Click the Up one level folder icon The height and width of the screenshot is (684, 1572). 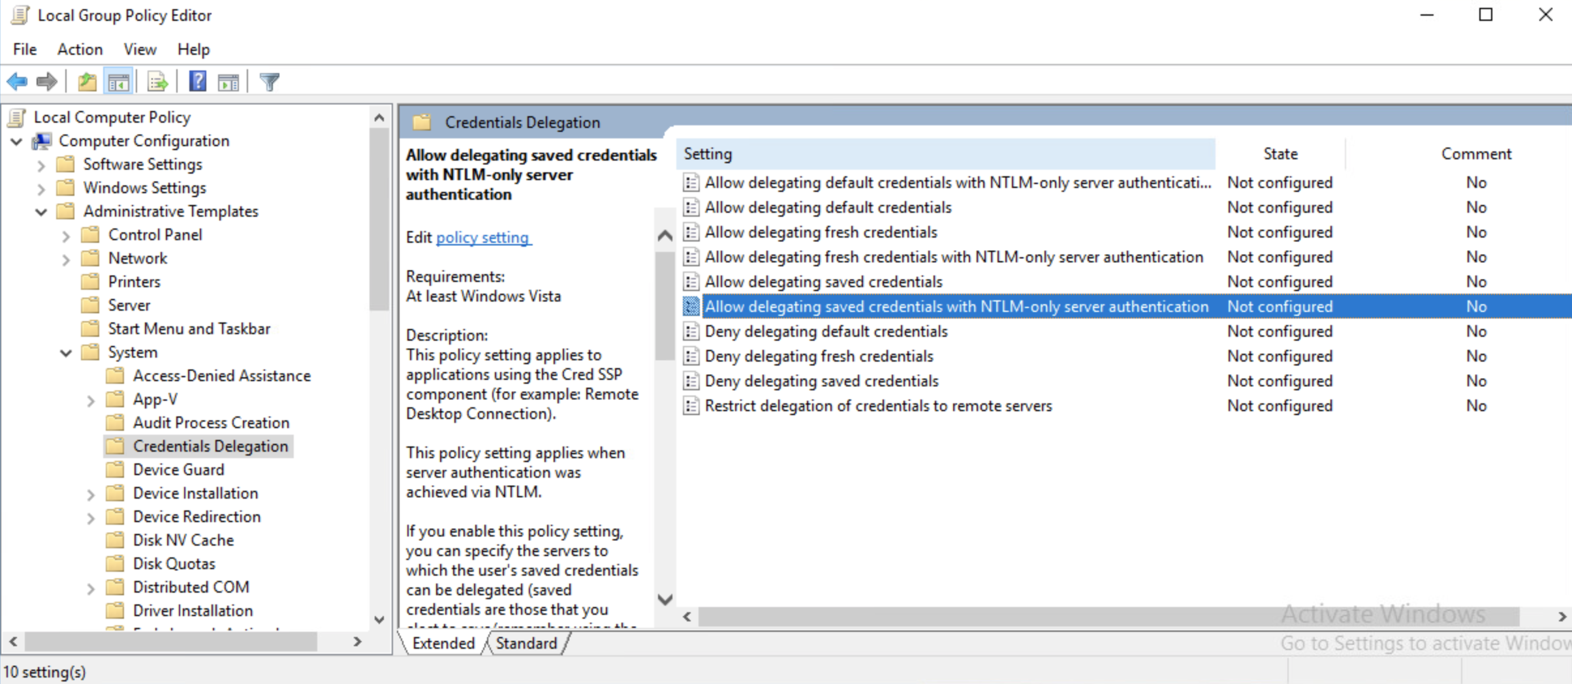point(87,82)
